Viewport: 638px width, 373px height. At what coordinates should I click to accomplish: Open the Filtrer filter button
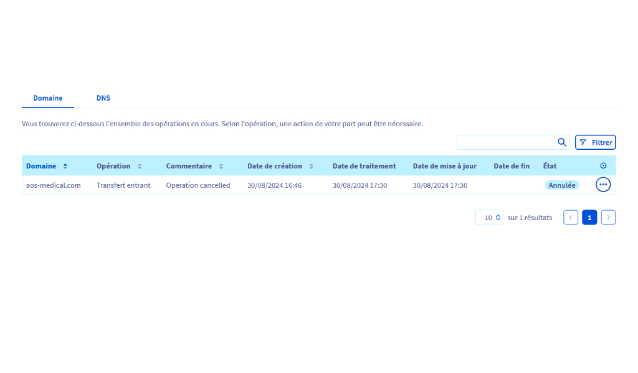[595, 142]
